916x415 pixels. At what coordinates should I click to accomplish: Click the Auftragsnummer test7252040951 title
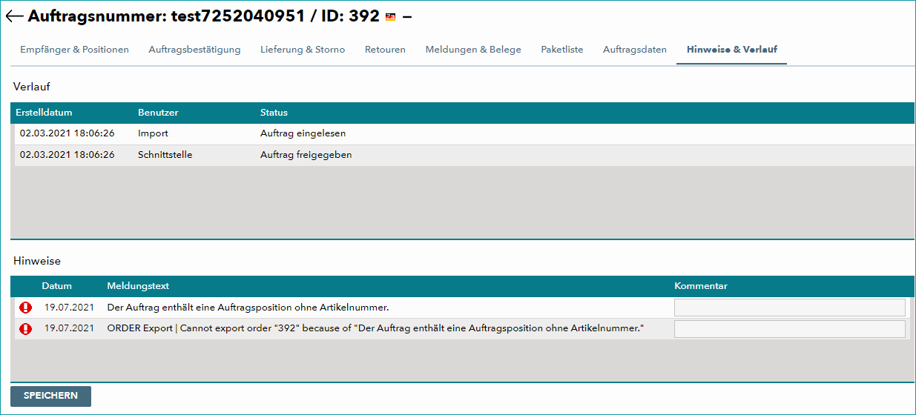coord(203,16)
